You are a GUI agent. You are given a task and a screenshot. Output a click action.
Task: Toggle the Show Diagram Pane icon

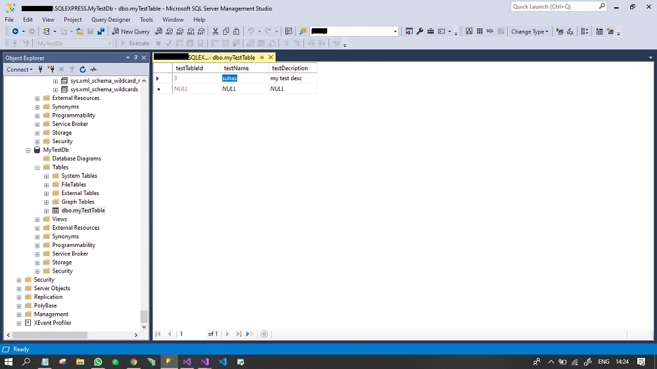[469, 32]
